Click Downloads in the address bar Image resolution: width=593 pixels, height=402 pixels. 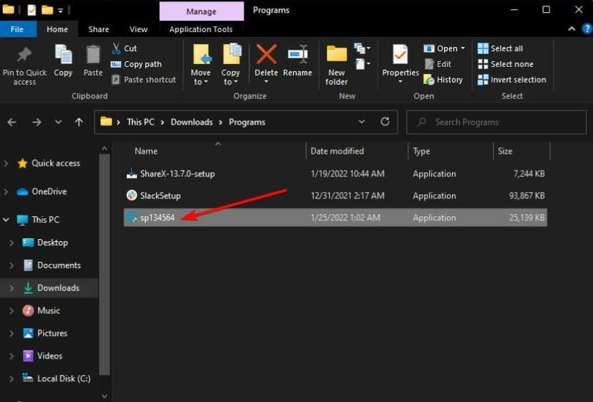click(x=192, y=122)
